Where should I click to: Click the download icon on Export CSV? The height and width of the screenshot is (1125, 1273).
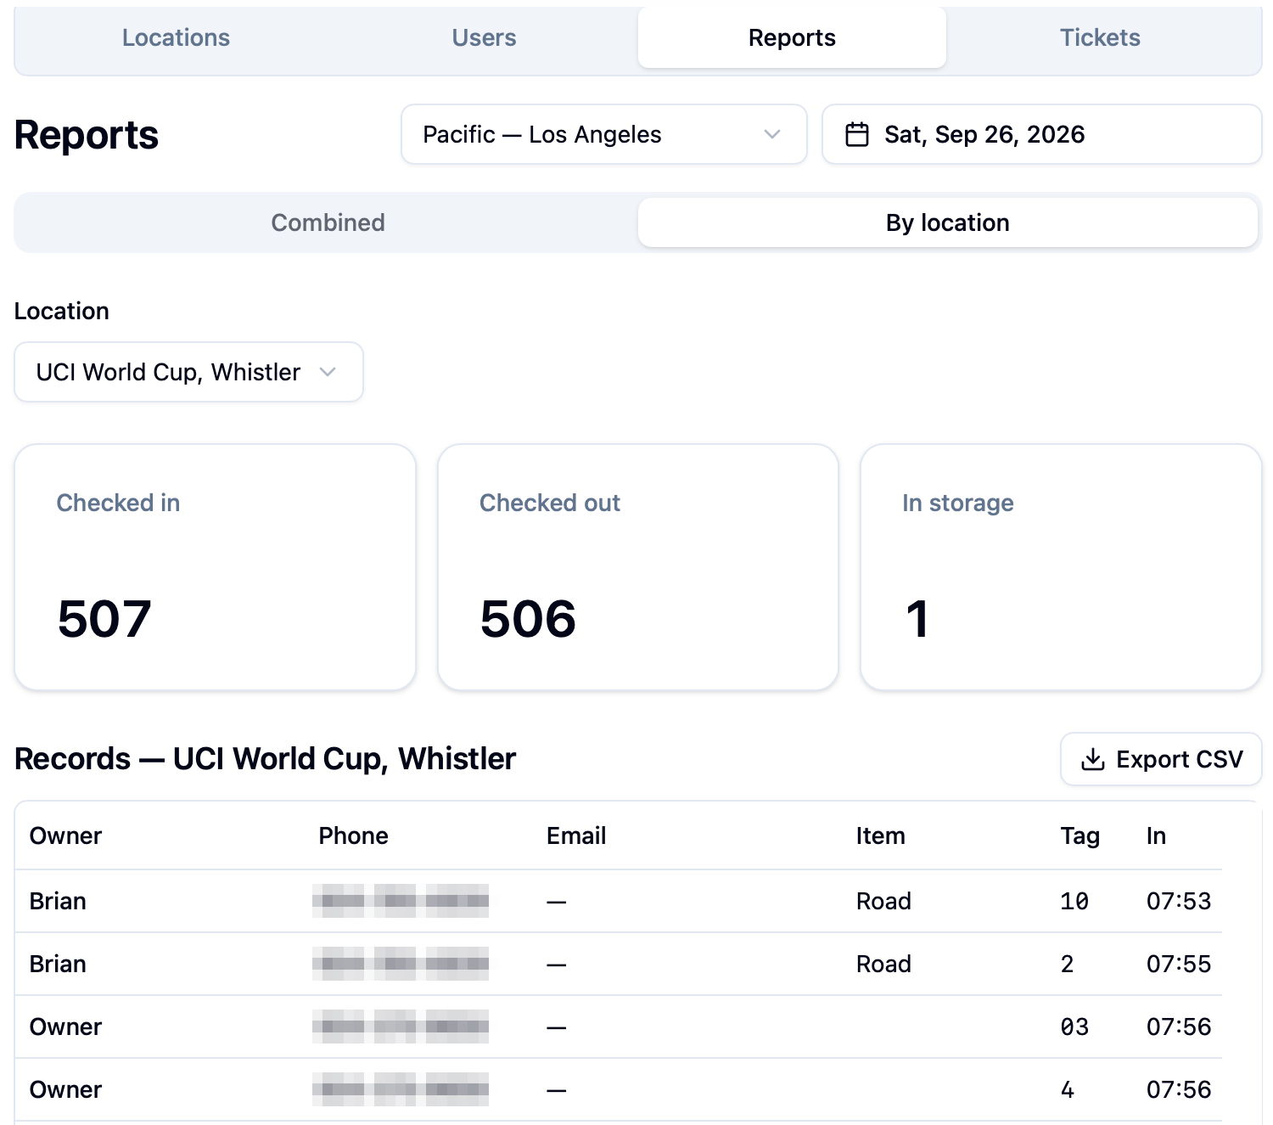(1093, 759)
